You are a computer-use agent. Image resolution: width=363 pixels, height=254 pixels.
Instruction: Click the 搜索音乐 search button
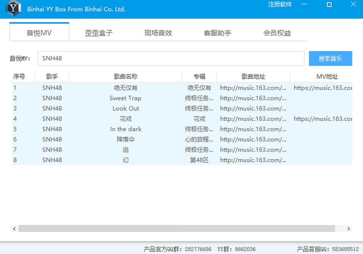(x=330, y=58)
